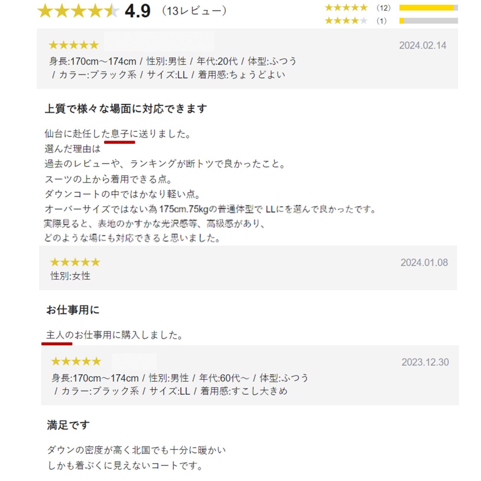Viewport: 481px width, 481px height.
Task: Select the five-star rating breakdown stars
Action: click(x=346, y=8)
